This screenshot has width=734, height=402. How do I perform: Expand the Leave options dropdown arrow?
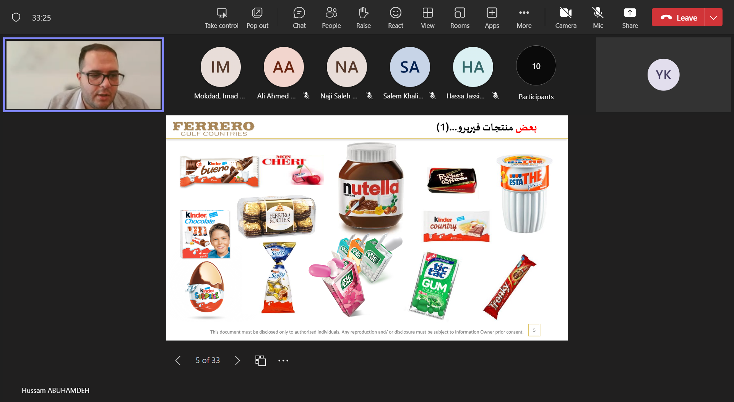713,18
